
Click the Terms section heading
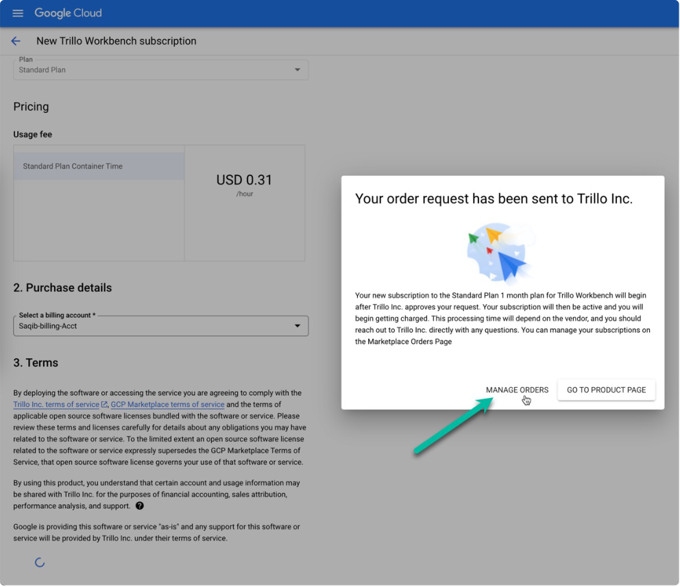tap(36, 362)
